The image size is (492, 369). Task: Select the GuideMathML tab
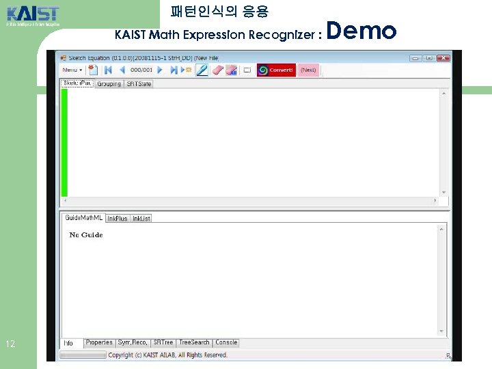[x=84, y=218]
